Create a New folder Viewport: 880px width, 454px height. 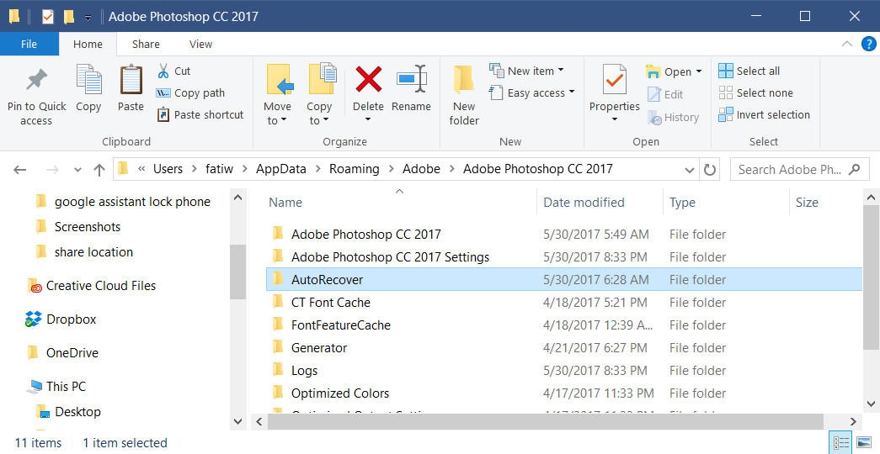tap(464, 95)
